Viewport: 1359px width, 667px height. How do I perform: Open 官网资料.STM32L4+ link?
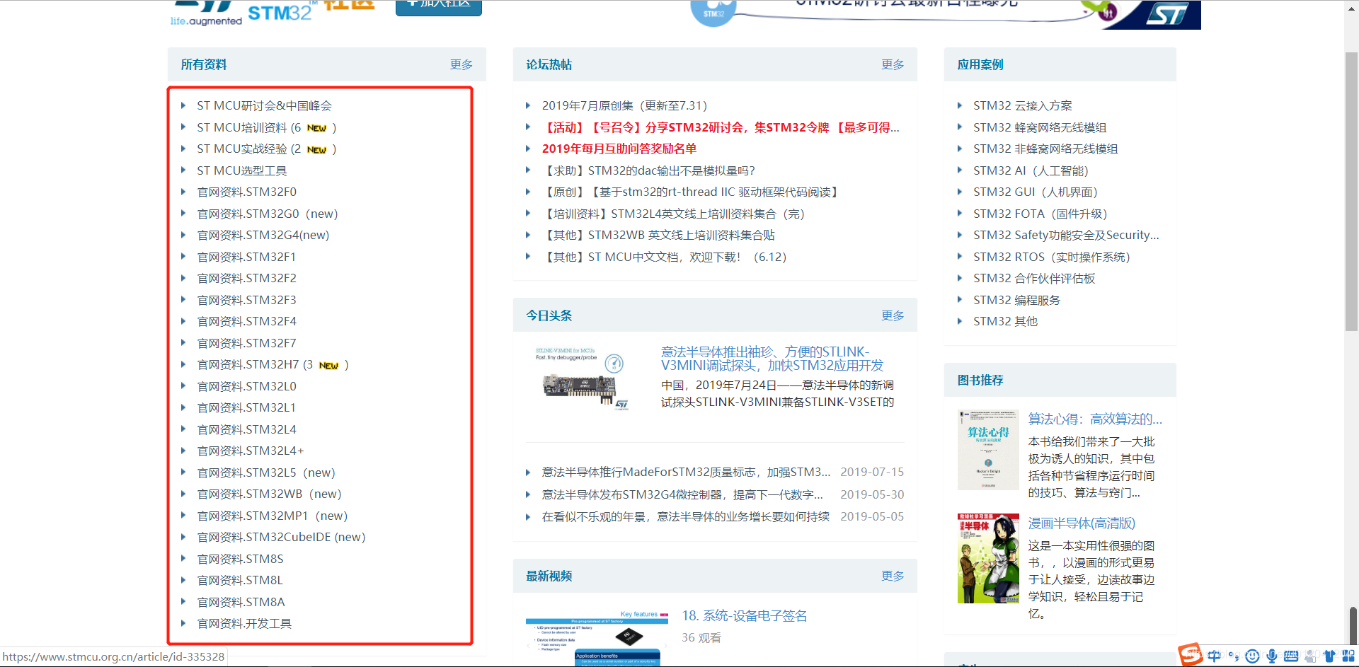pos(250,451)
